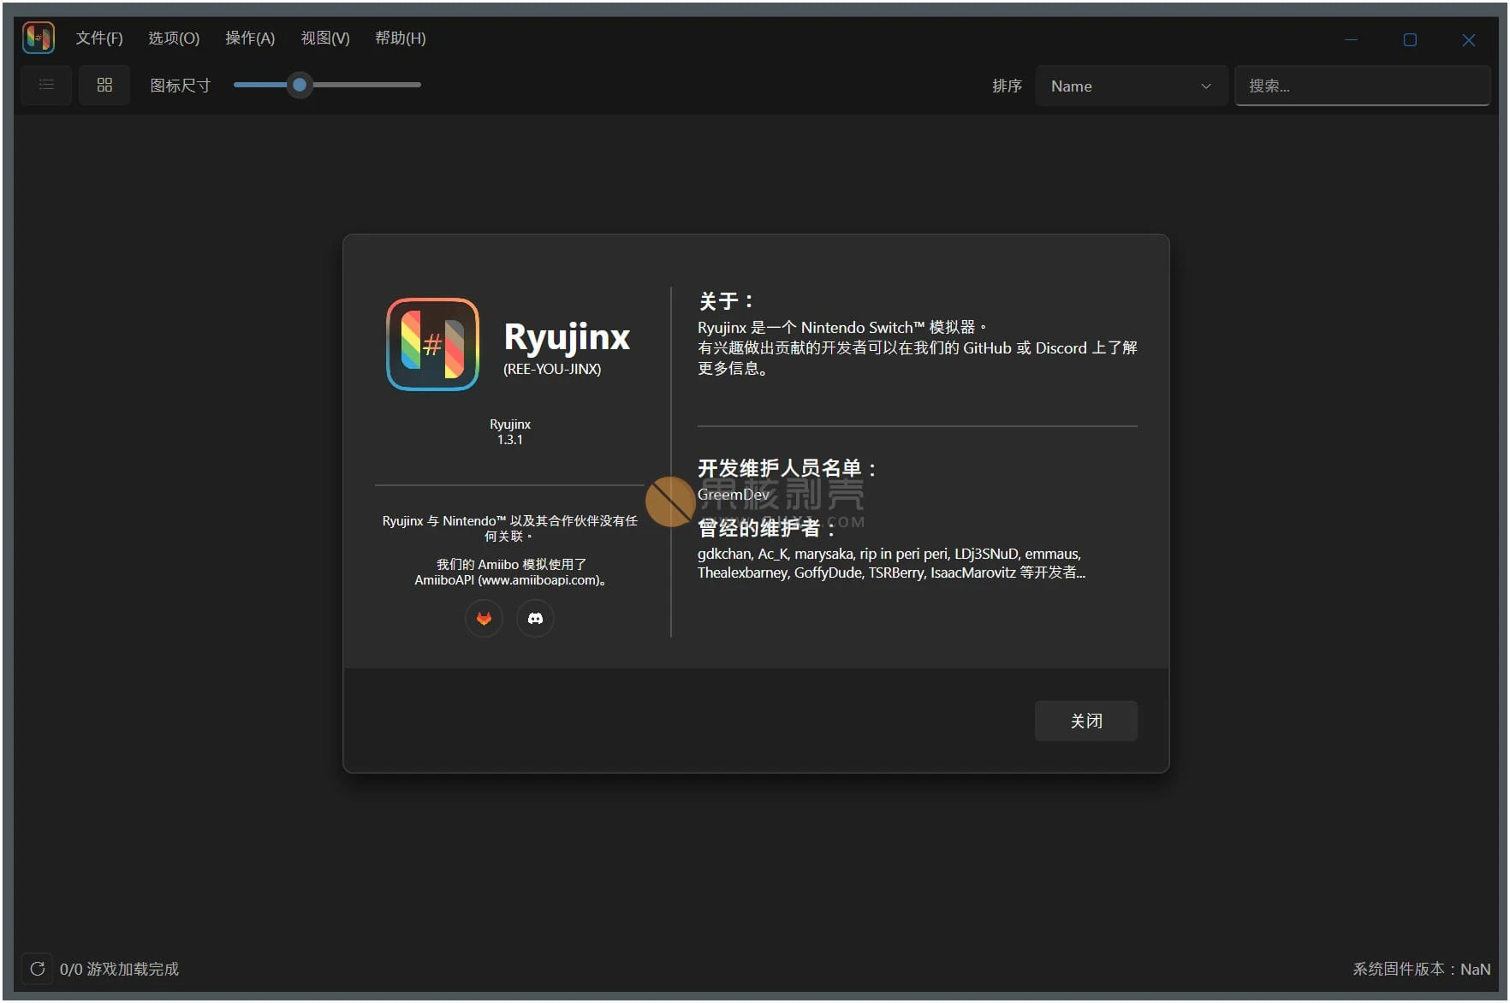Open the Name sorting dropdown

pyautogui.click(x=1132, y=86)
